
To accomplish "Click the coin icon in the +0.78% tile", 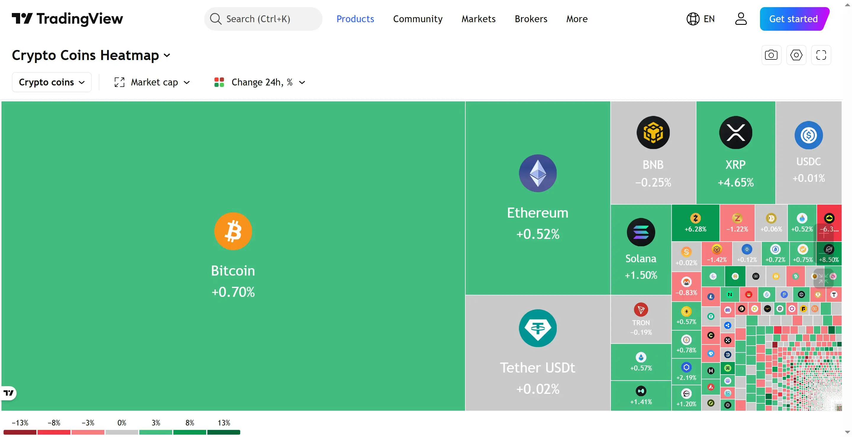I will pos(686,340).
